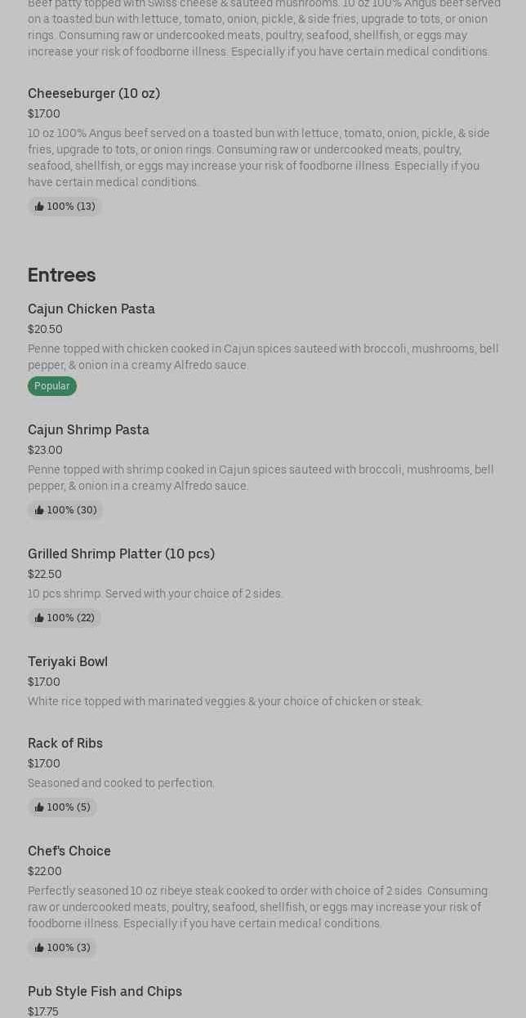This screenshot has height=1018, width=526.
Task: Click thumbs-up icon under Cajun Shrimp Pasta
Action: [39, 510]
